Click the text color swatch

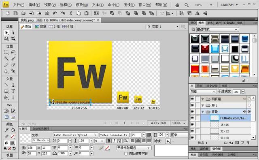[149, 135]
